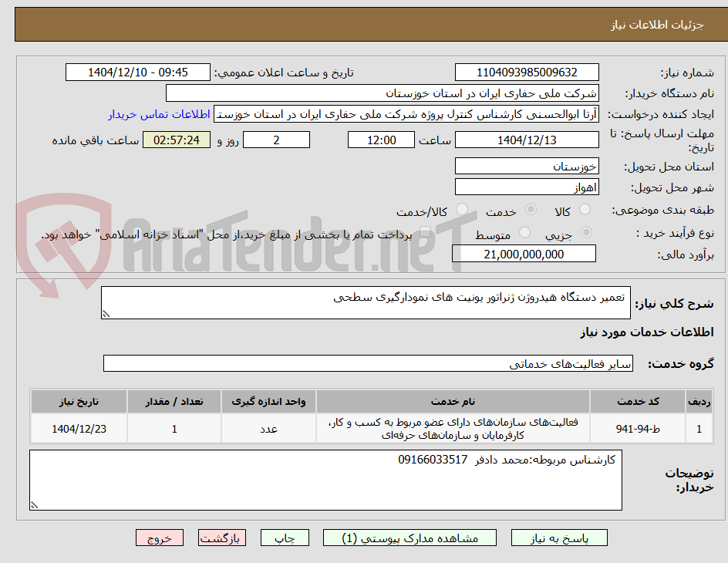This screenshot has width=728, height=563.
Task: Click the جزئیات اطلاعات نیاز header title
Action: [x=657, y=25]
